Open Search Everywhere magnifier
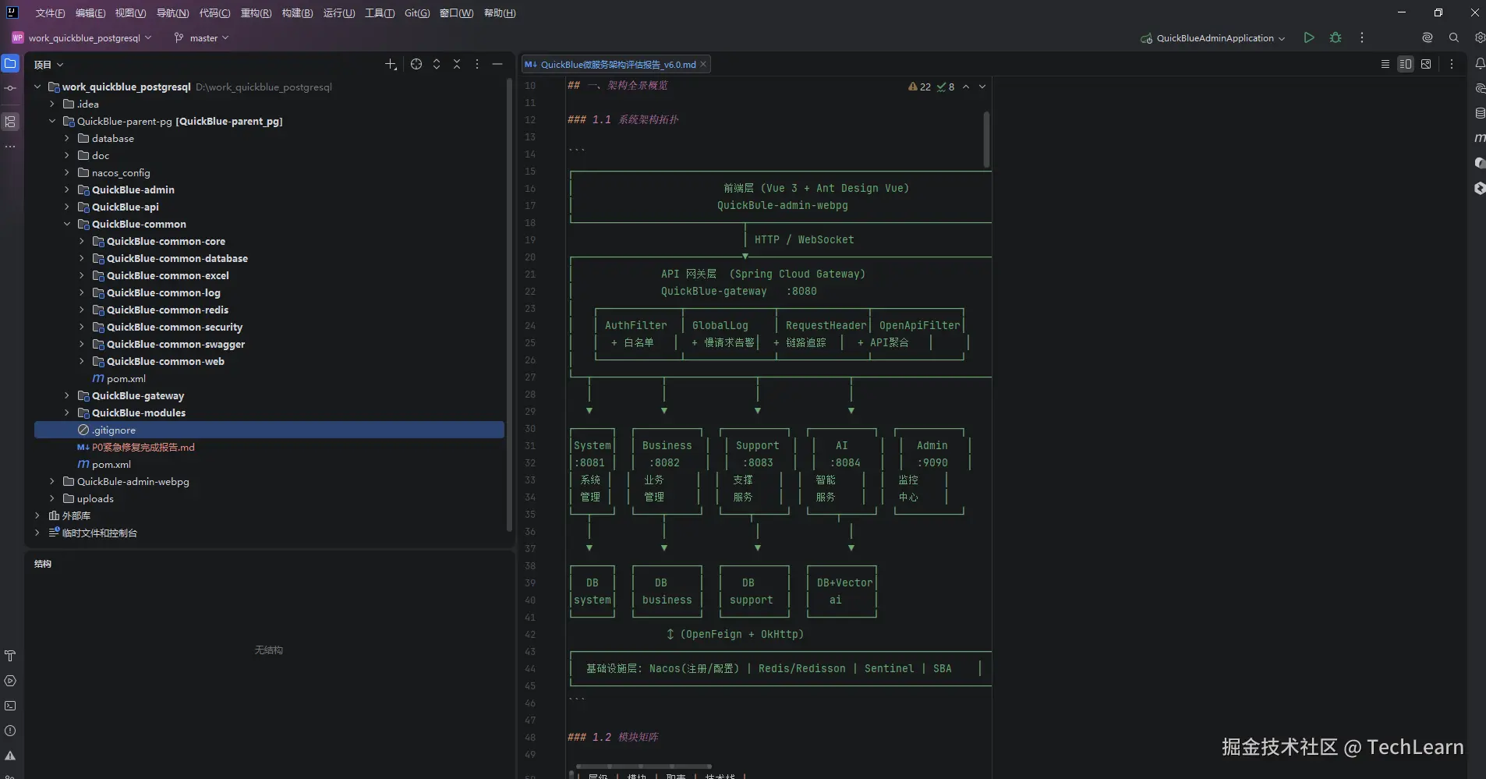 [1454, 37]
